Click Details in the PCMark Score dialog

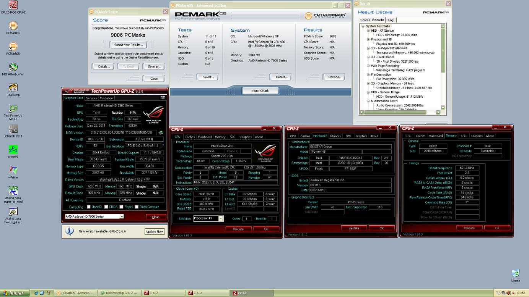(x=104, y=66)
